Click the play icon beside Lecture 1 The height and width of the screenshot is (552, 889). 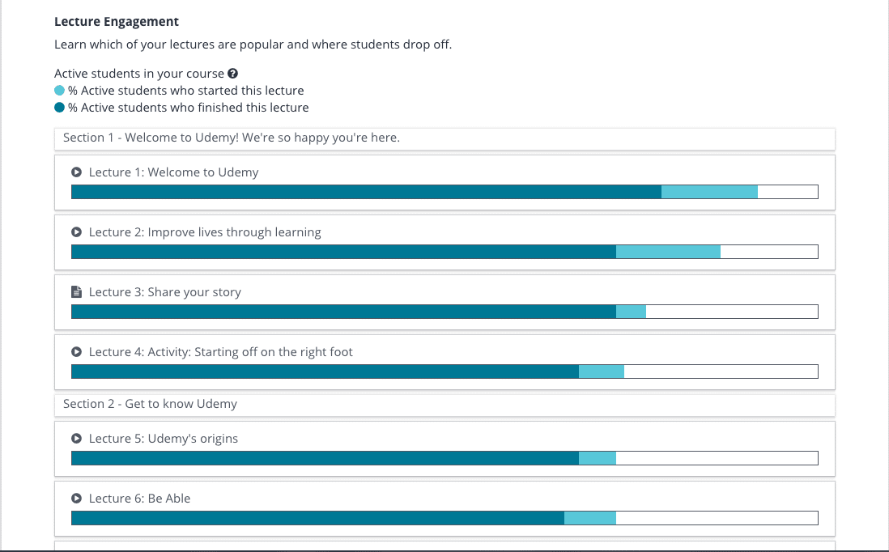pyautogui.click(x=77, y=172)
